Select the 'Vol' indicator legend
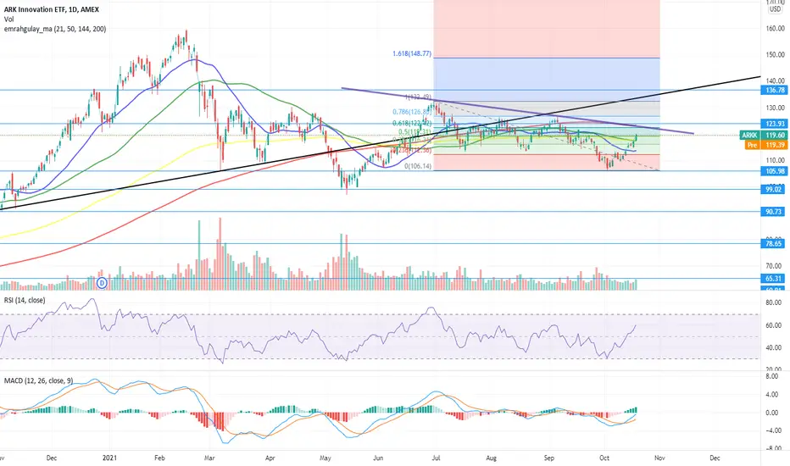The height and width of the screenshot is (466, 790). [8, 19]
